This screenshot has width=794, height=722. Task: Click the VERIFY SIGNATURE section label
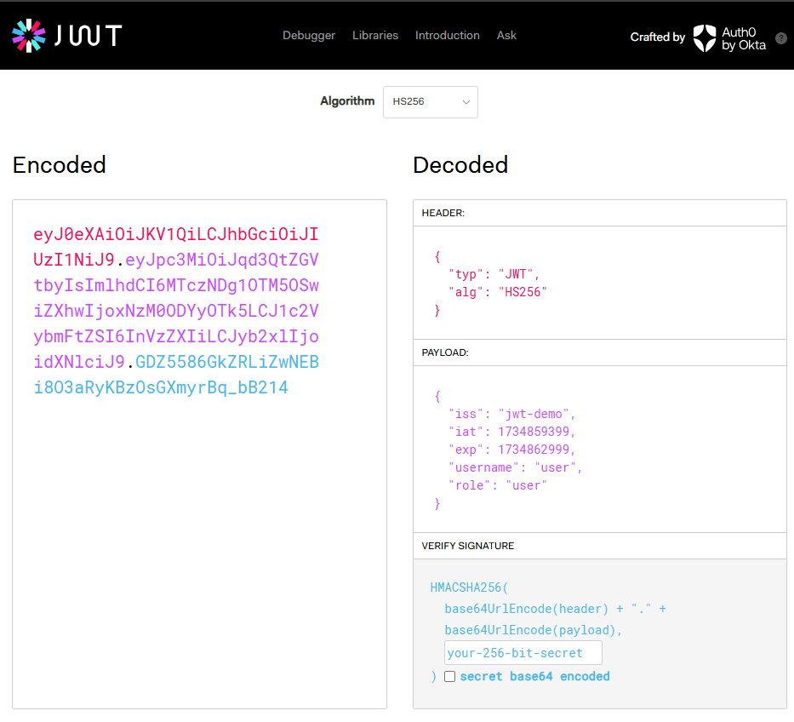click(468, 546)
